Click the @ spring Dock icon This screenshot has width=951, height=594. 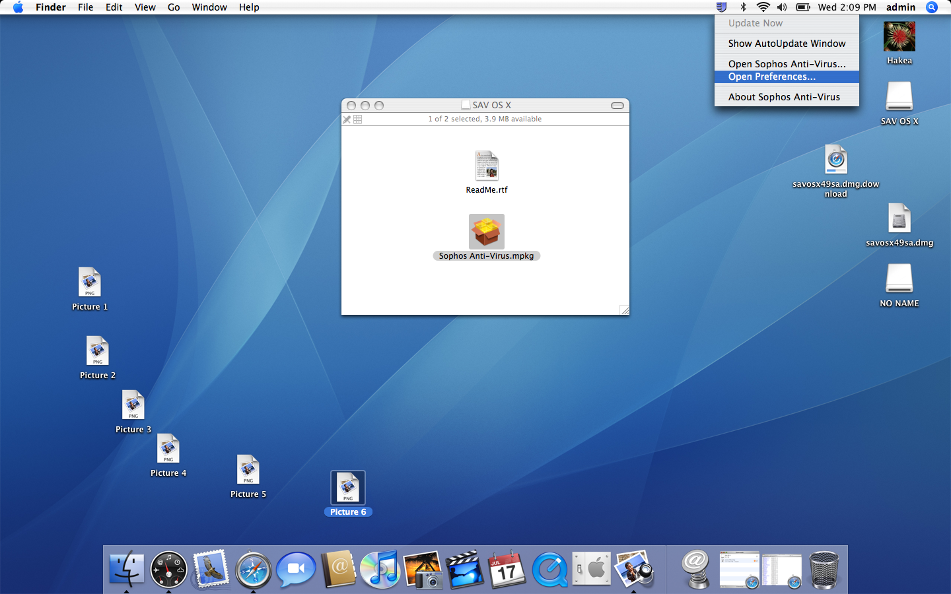[x=696, y=569]
